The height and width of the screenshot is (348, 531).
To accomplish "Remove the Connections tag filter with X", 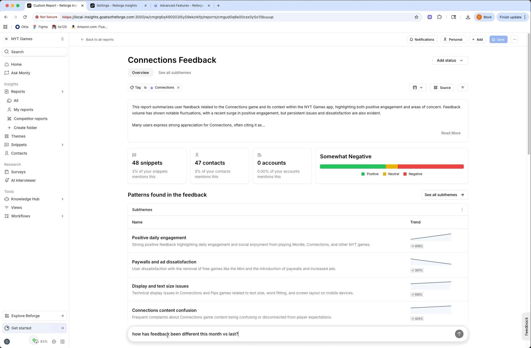I will pos(178,88).
